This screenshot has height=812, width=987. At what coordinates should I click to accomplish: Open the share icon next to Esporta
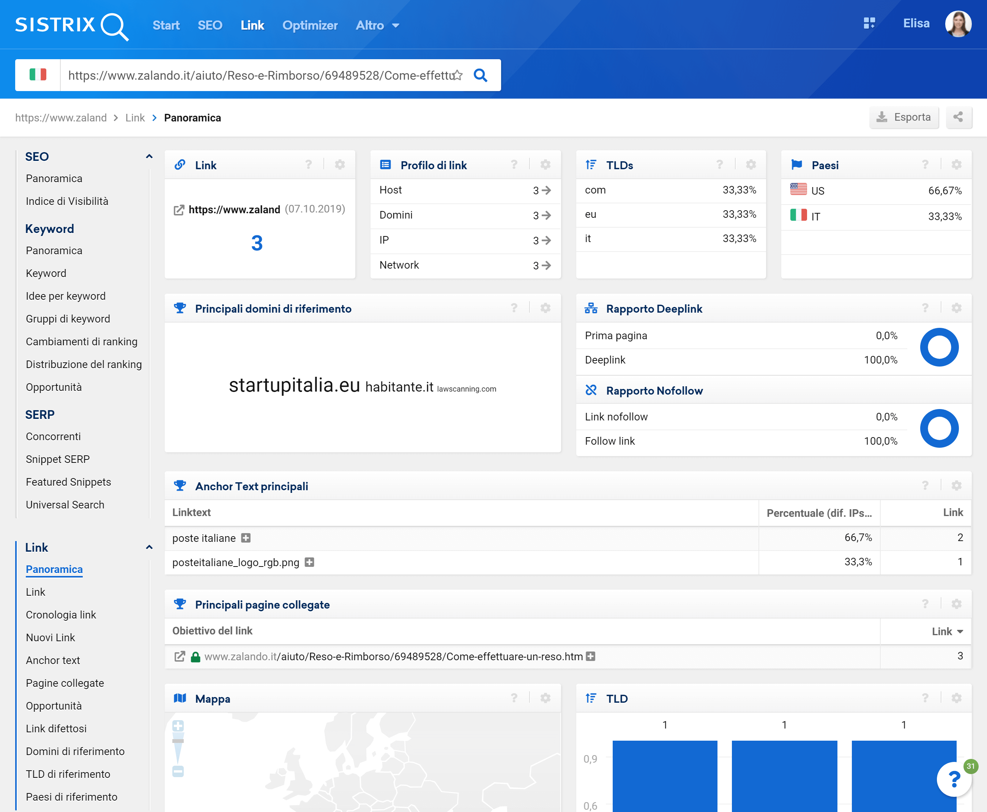tap(958, 117)
